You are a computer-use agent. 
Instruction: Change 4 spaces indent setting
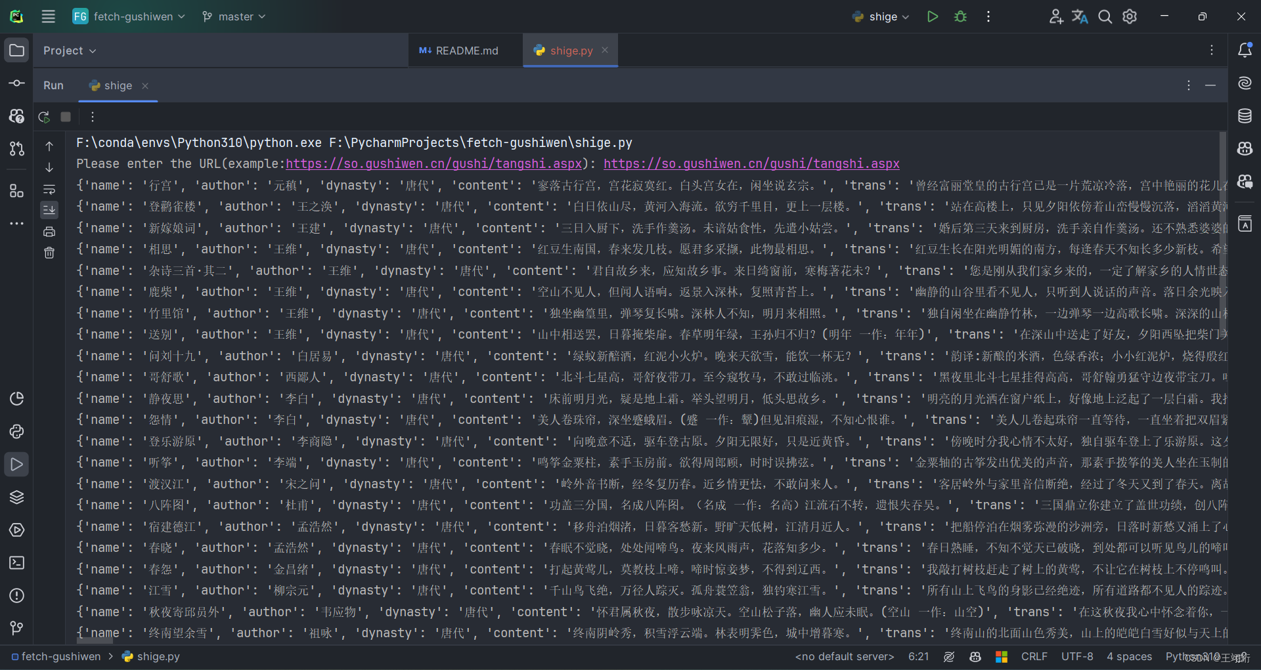tap(1129, 656)
